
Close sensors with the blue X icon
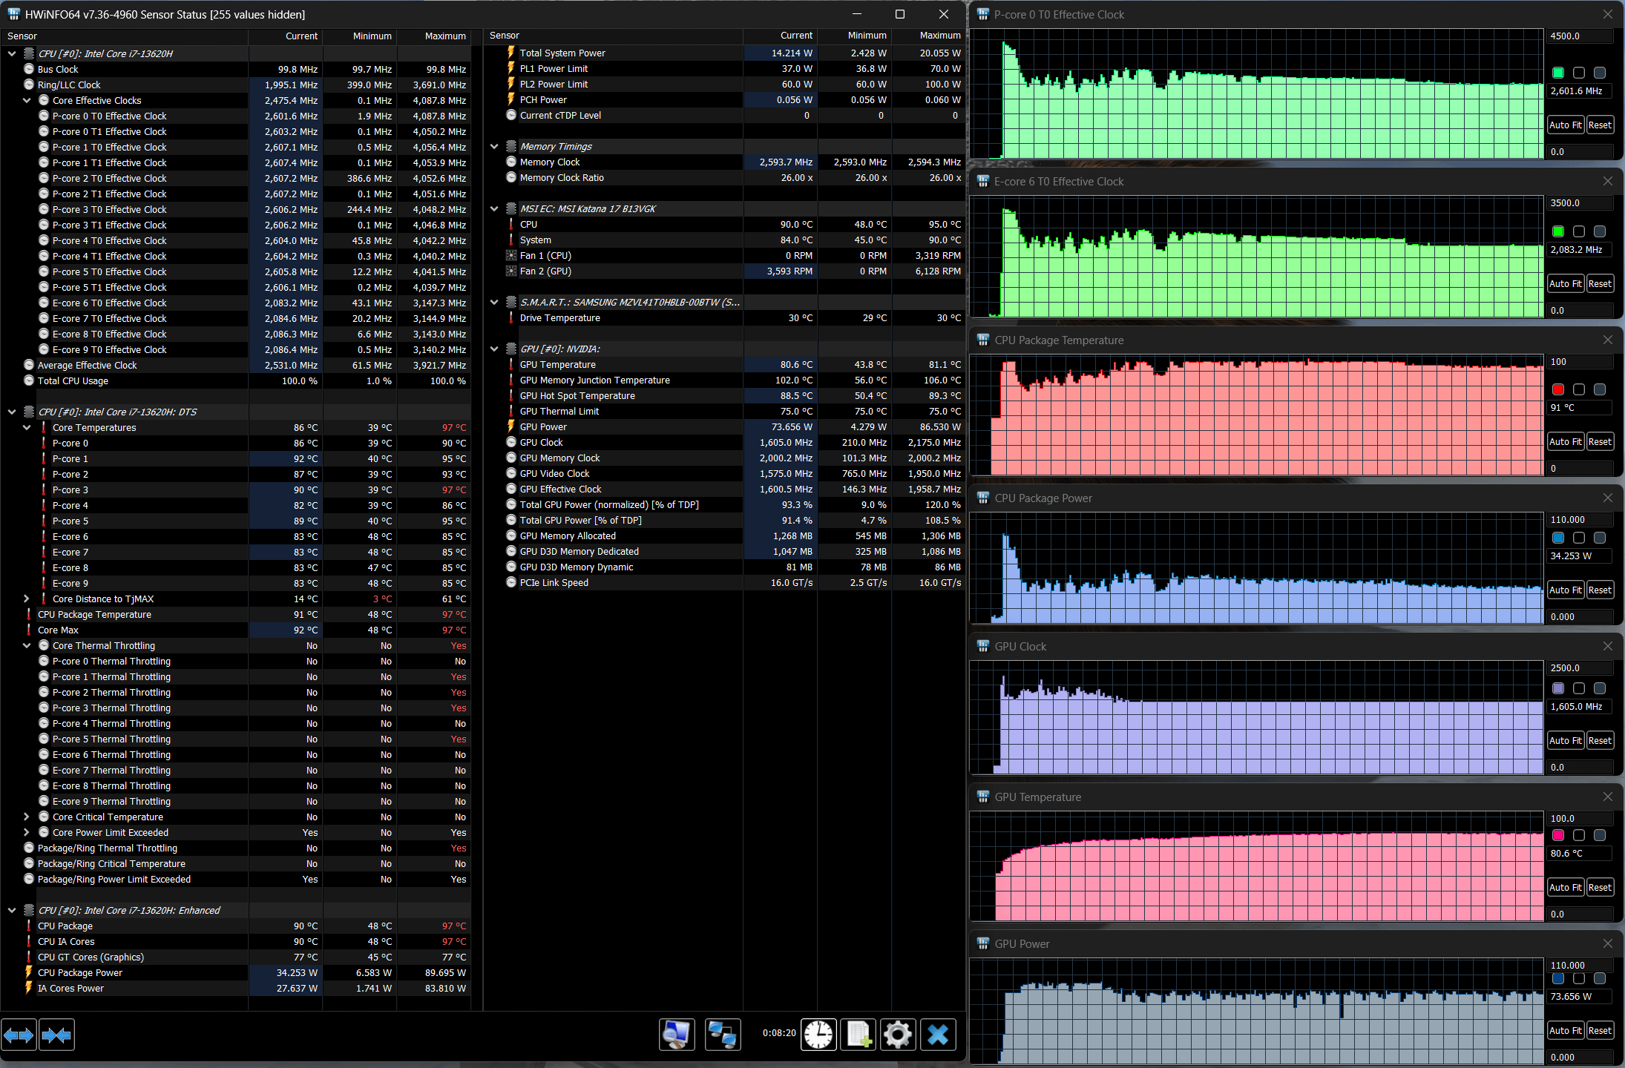pyautogui.click(x=938, y=1035)
